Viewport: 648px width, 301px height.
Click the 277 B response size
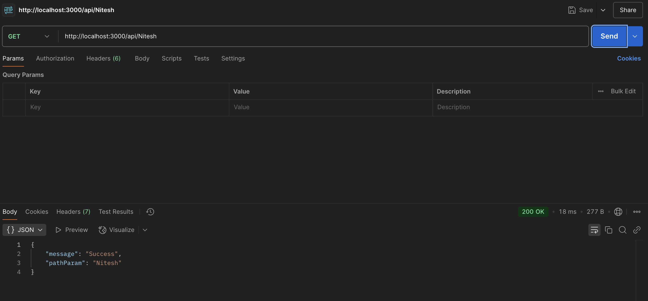pyautogui.click(x=595, y=212)
